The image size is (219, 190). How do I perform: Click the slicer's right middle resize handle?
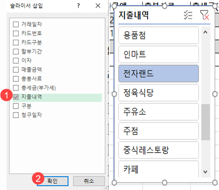(x=215, y=94)
